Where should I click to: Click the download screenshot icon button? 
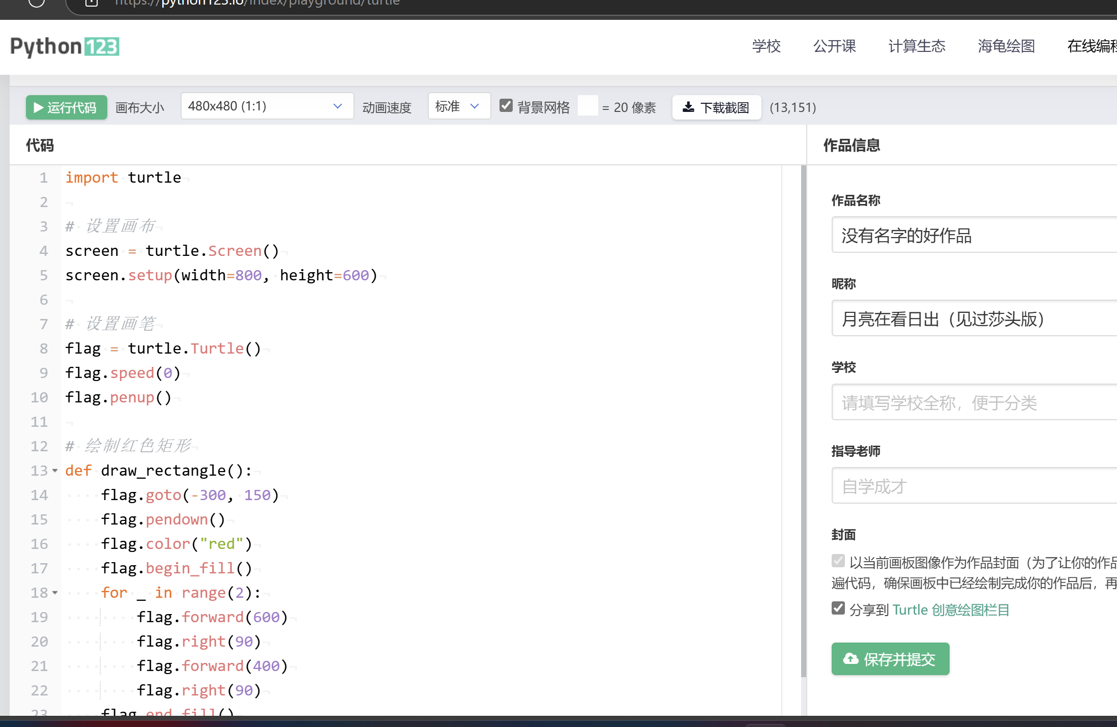(x=716, y=107)
